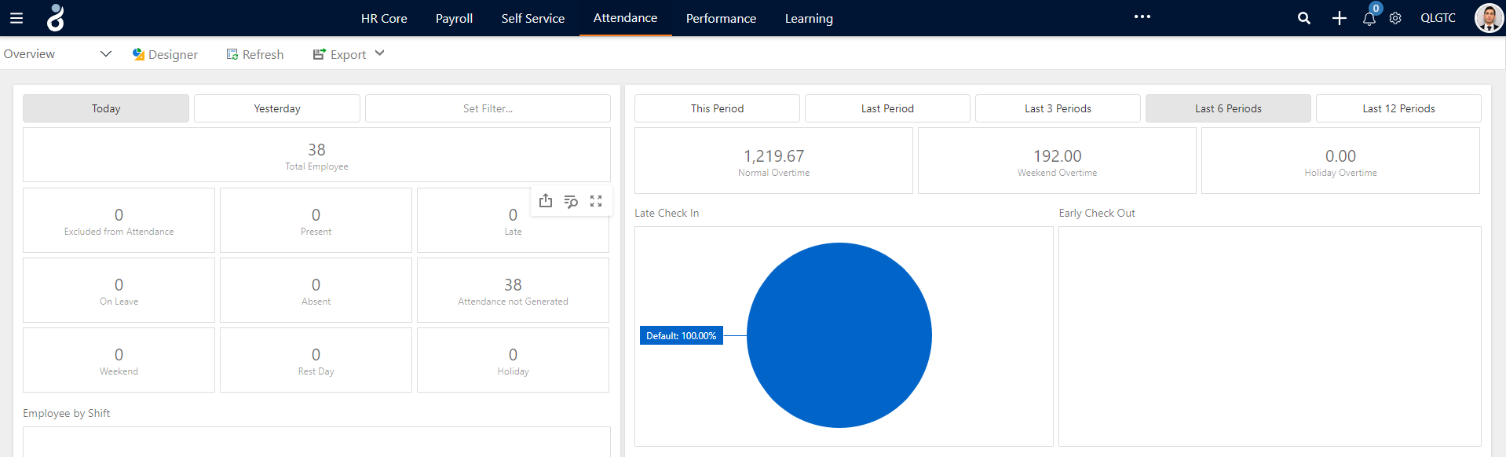Click the plus add-new icon
Image resolution: width=1506 pixels, height=457 pixels.
pos(1339,18)
